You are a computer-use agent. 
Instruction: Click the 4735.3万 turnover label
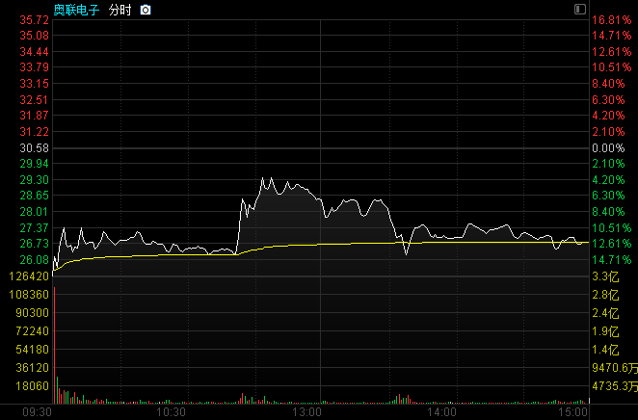pyautogui.click(x=615, y=386)
